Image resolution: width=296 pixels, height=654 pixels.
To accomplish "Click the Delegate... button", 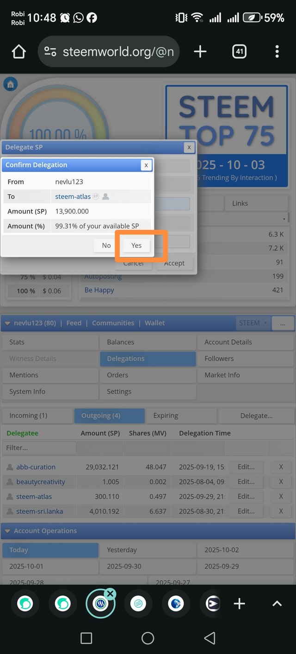I will point(256,415).
